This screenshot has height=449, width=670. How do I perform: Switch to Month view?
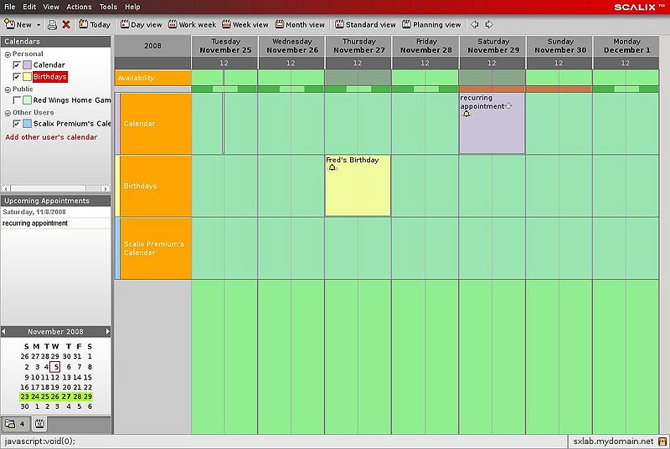[x=300, y=24]
